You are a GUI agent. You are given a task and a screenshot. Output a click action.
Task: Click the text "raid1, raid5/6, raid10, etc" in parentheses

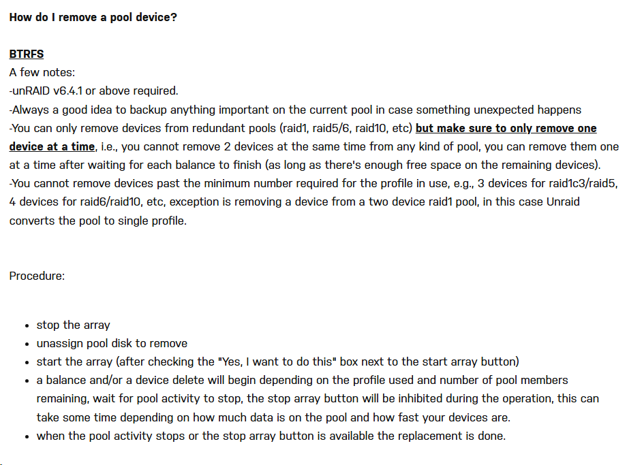click(346, 128)
